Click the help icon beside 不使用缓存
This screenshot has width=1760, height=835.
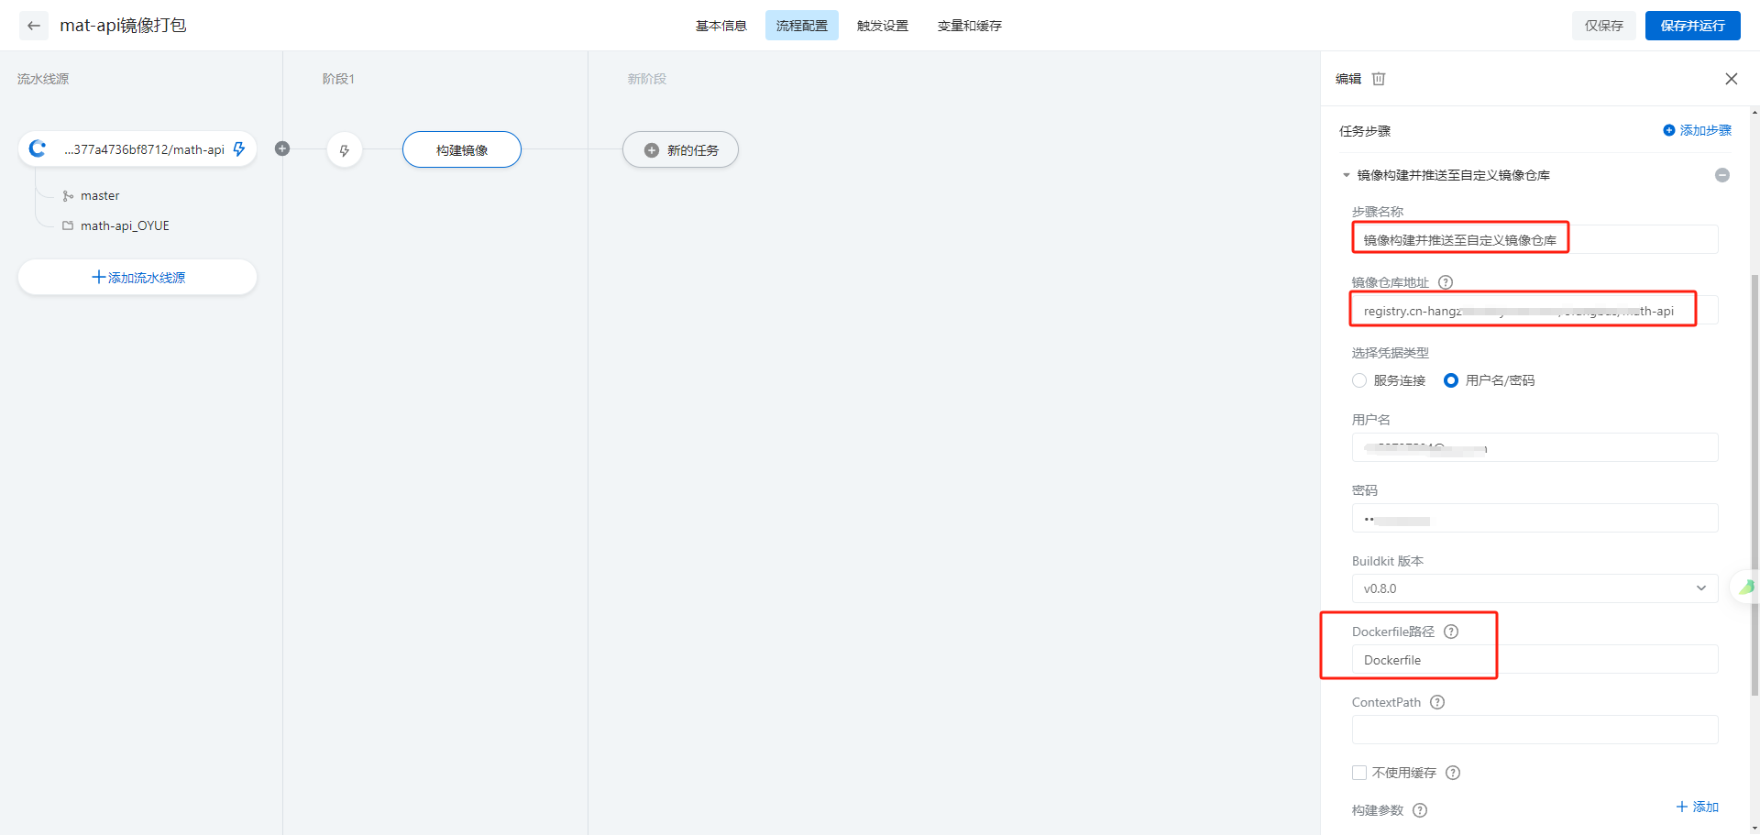tap(1453, 773)
